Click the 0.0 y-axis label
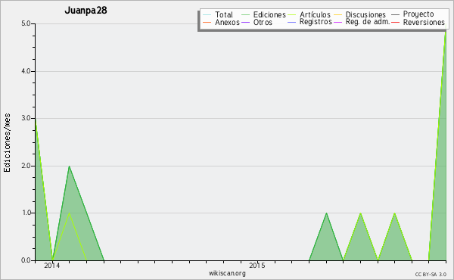This screenshot has width=454, height=280. click(26, 260)
